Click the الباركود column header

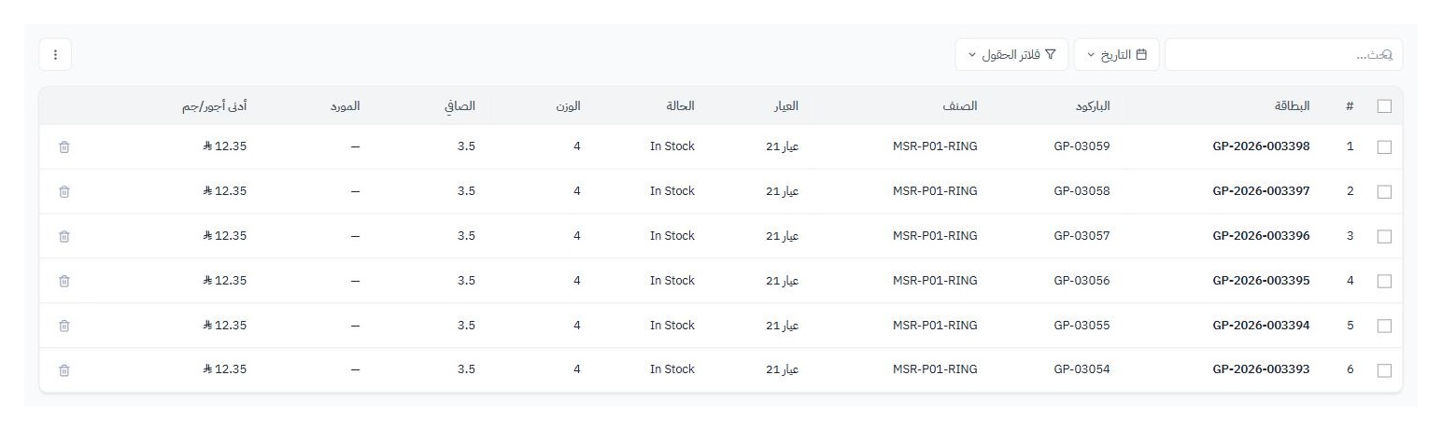tap(1091, 106)
